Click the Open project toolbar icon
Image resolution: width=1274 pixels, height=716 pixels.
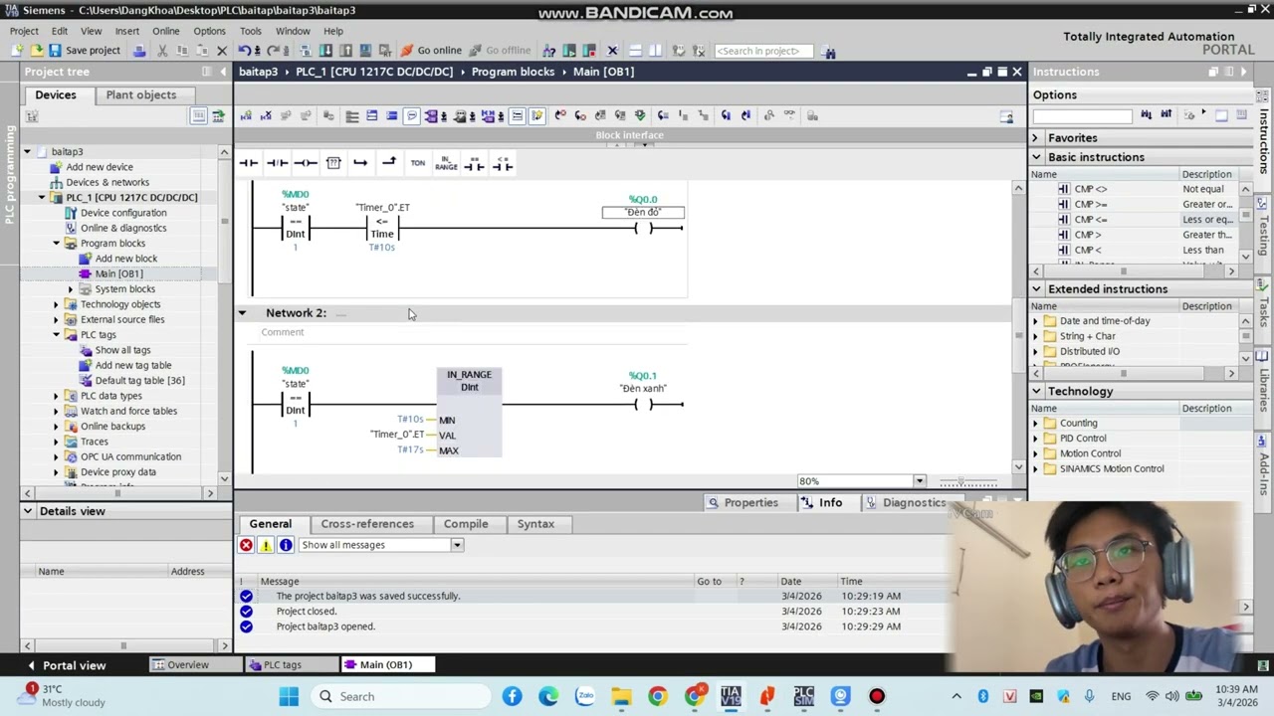point(36,51)
